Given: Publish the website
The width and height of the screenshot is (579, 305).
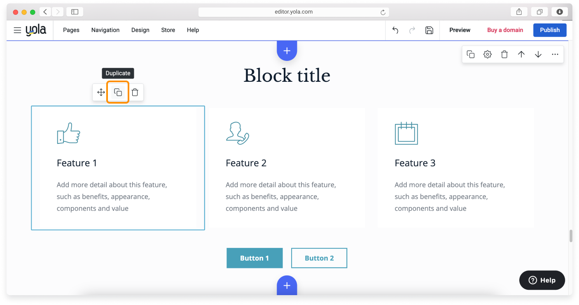Looking at the screenshot, I should [550, 30].
